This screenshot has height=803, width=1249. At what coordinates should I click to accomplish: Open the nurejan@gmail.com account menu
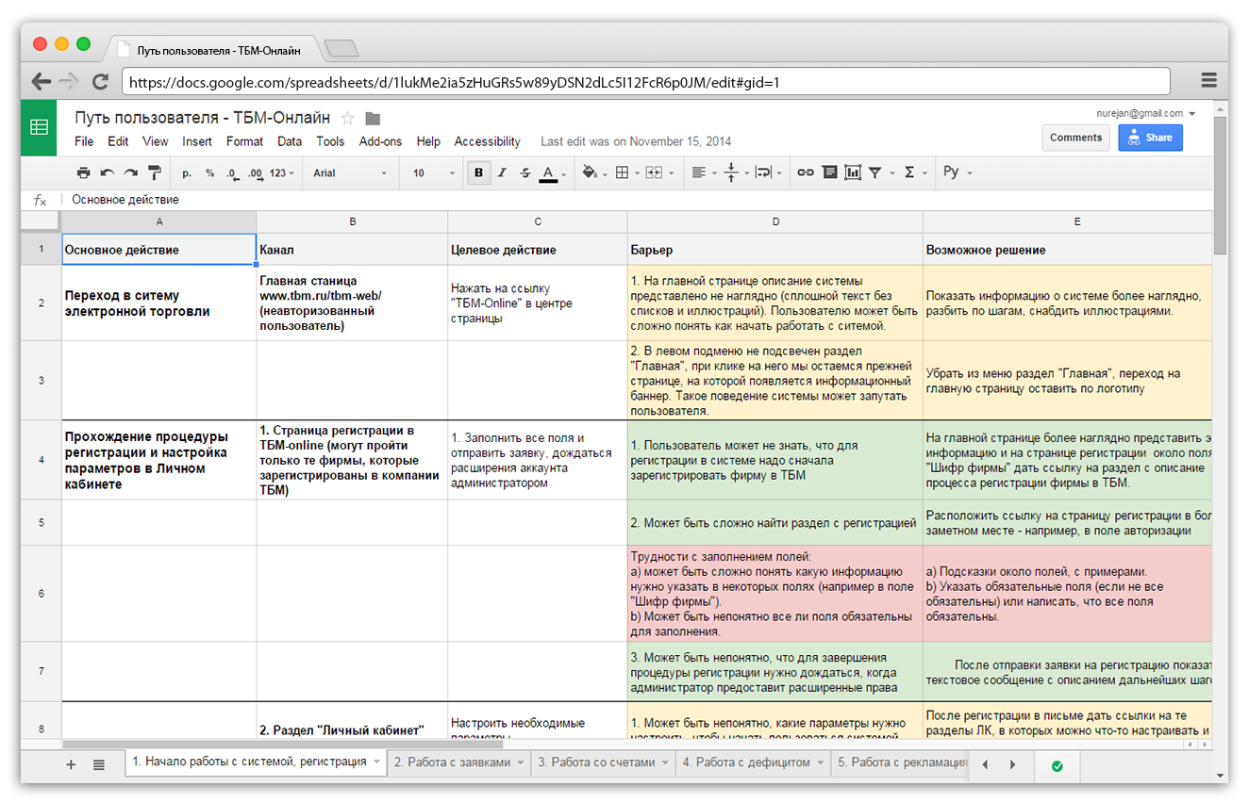(1145, 113)
